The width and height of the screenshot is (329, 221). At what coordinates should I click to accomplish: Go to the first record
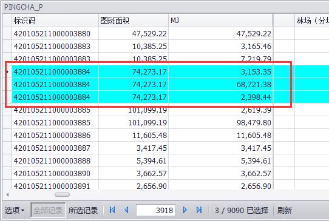pyautogui.click(x=112, y=210)
